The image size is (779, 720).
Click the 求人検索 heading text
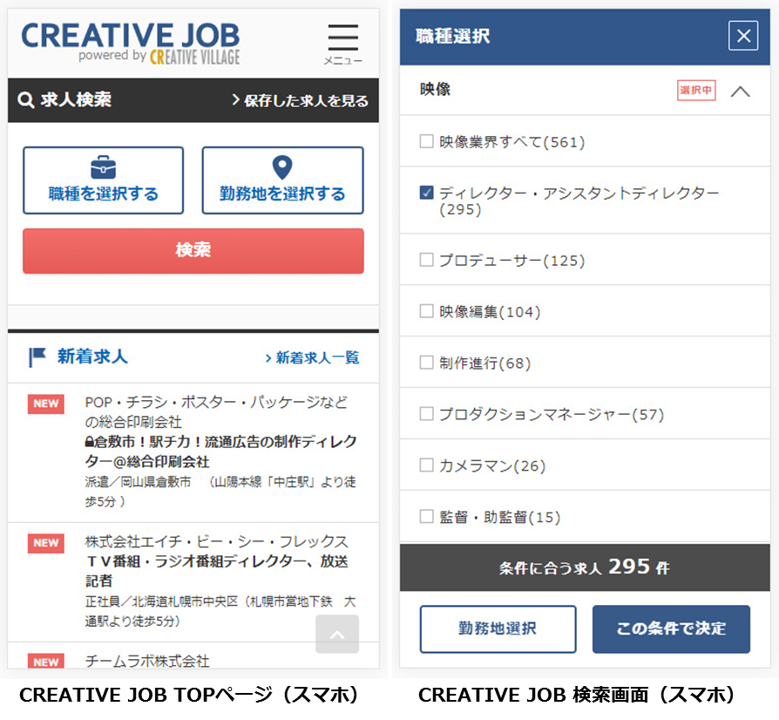76,100
